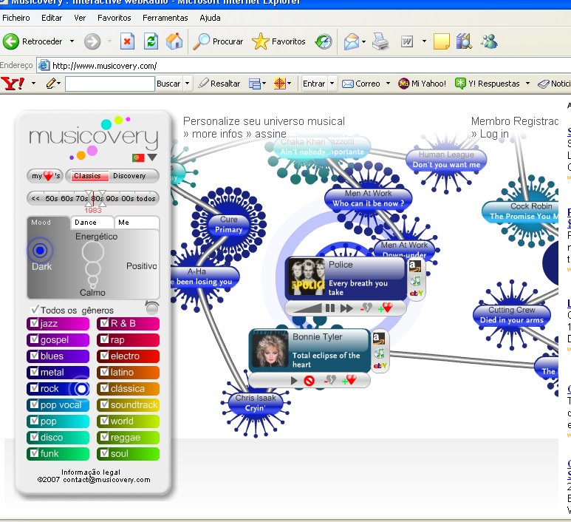Viewport: 571px width, 522px height.
Task: Click the 1983 decade slider handle
Action: pos(93,199)
